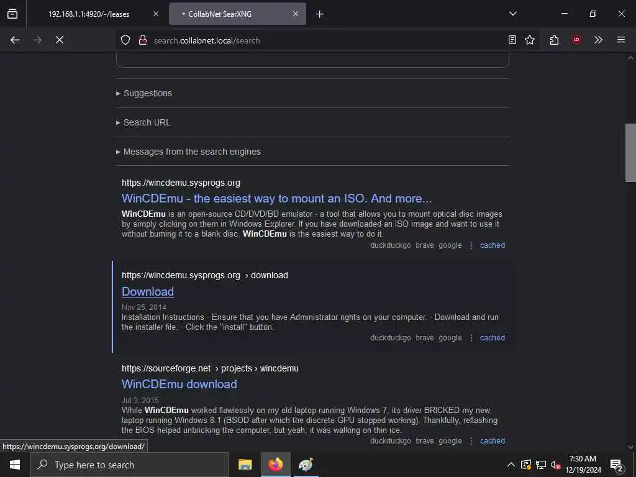This screenshot has height=477, width=636.
Task: Go back to previous page
Action: [x=15, y=40]
